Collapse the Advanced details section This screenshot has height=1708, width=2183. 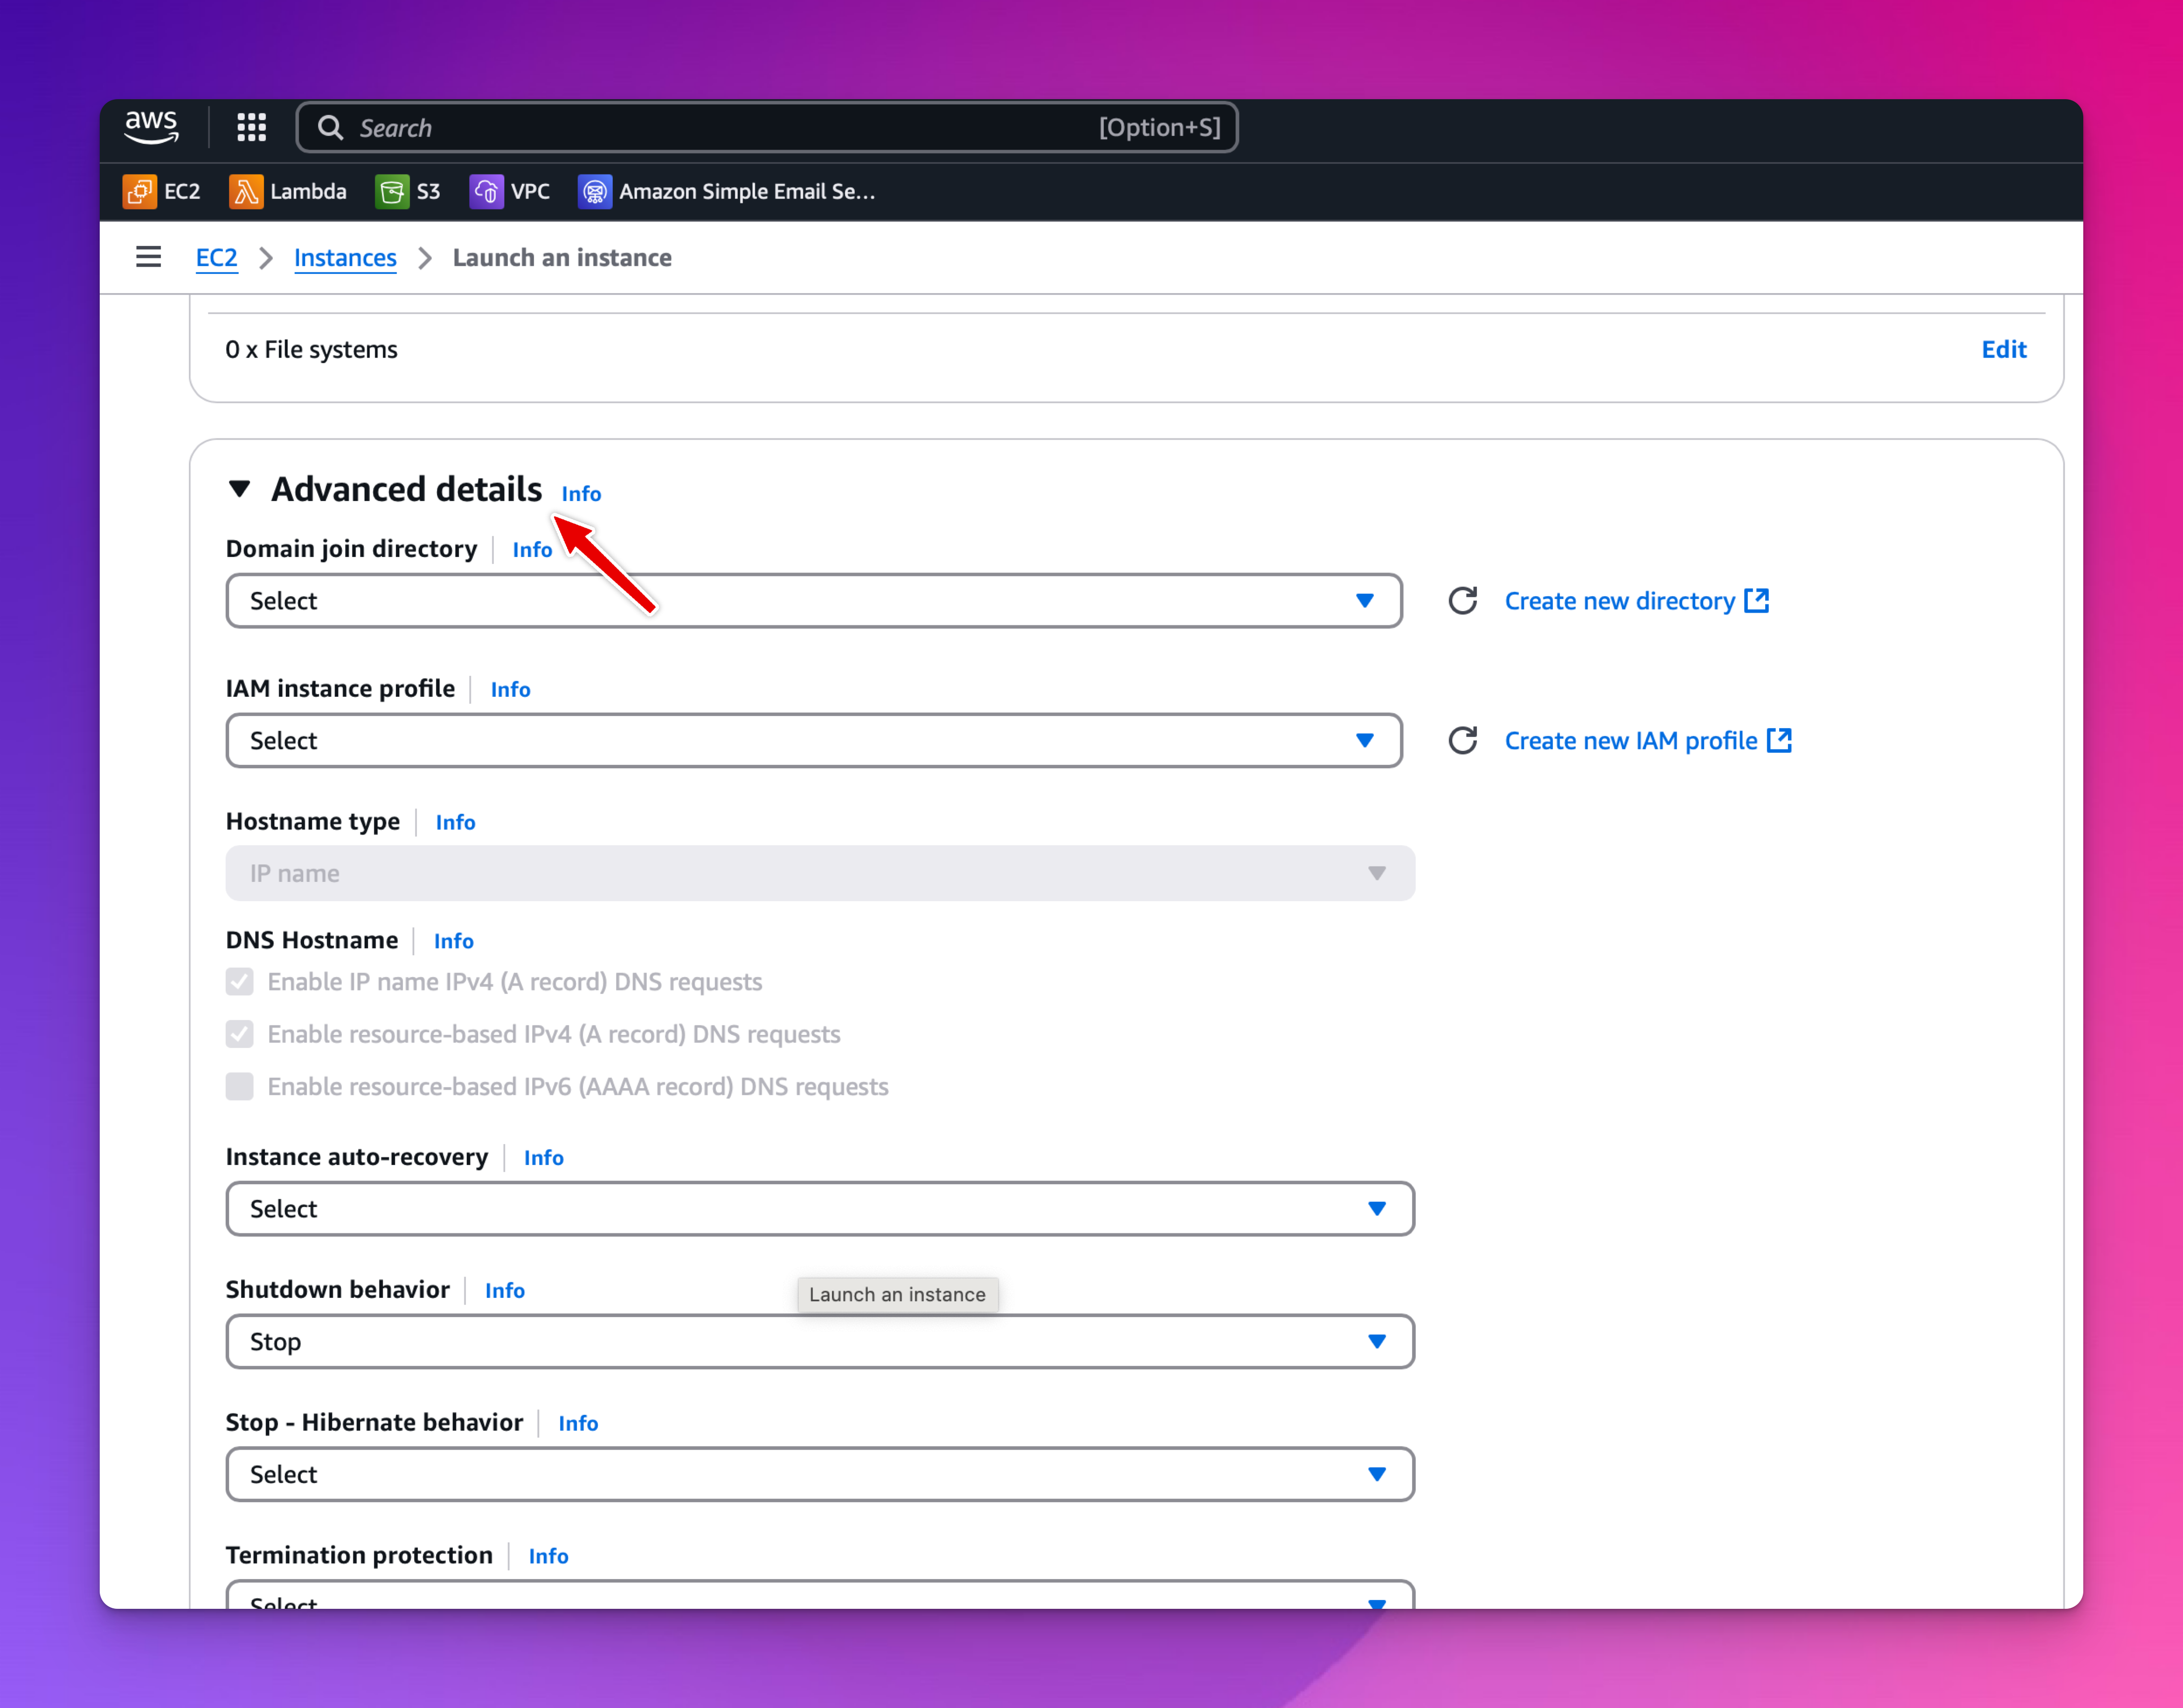coord(239,489)
